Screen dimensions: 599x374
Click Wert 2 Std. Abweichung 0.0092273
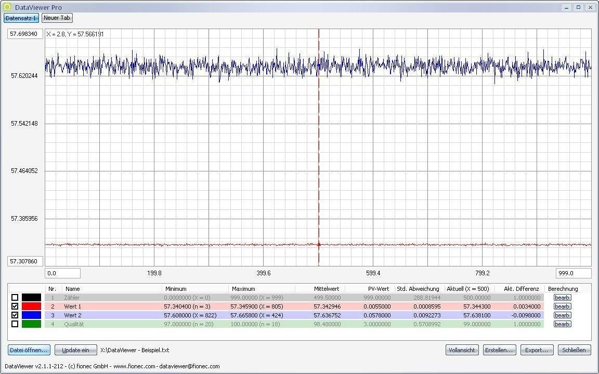coord(427,315)
